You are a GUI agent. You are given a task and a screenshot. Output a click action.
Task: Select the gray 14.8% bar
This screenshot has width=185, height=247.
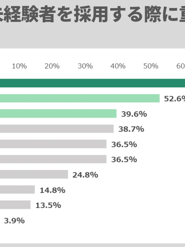coord(17,190)
